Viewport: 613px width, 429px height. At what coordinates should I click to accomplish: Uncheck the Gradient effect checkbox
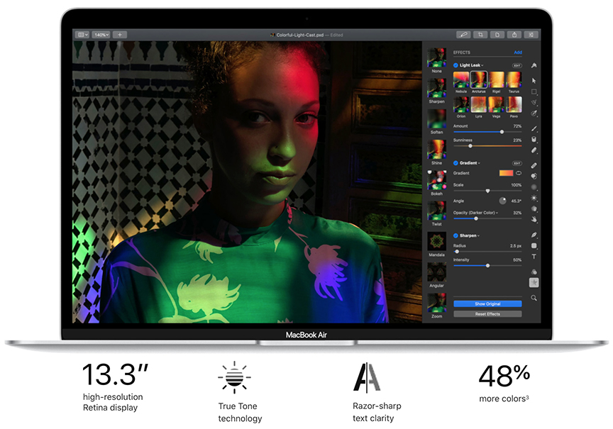click(455, 163)
